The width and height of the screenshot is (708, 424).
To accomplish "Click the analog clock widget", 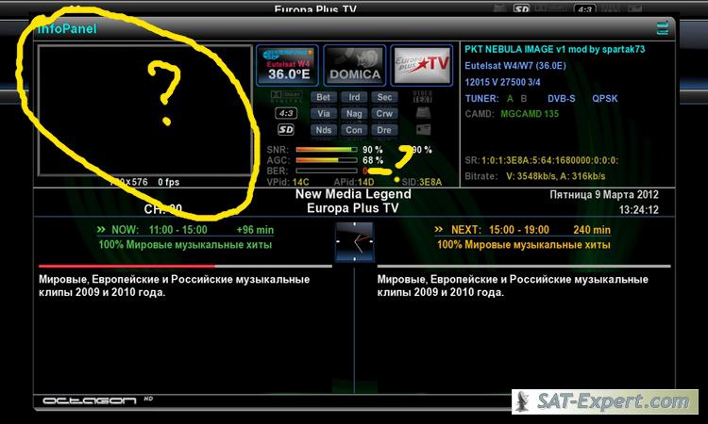I will pos(354,242).
